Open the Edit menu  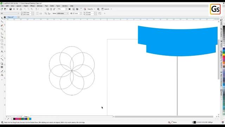7,6
